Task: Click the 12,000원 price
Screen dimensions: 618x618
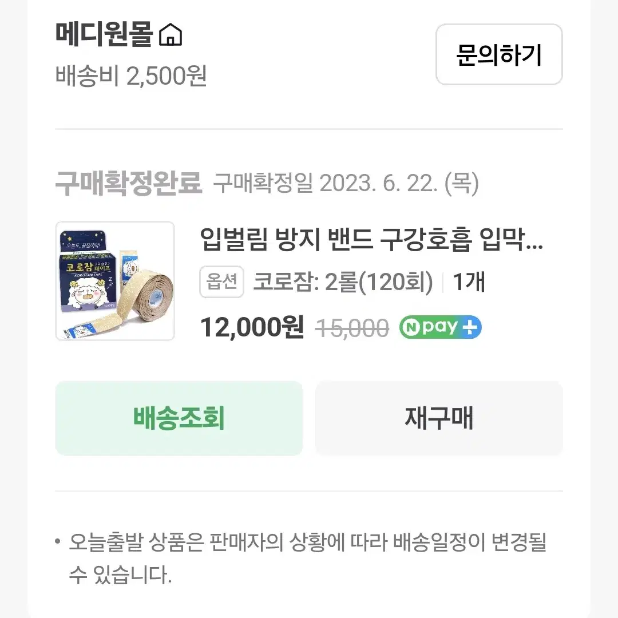Action: pos(252,327)
